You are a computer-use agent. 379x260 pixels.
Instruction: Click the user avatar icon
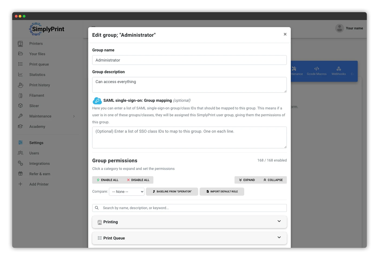click(x=339, y=28)
